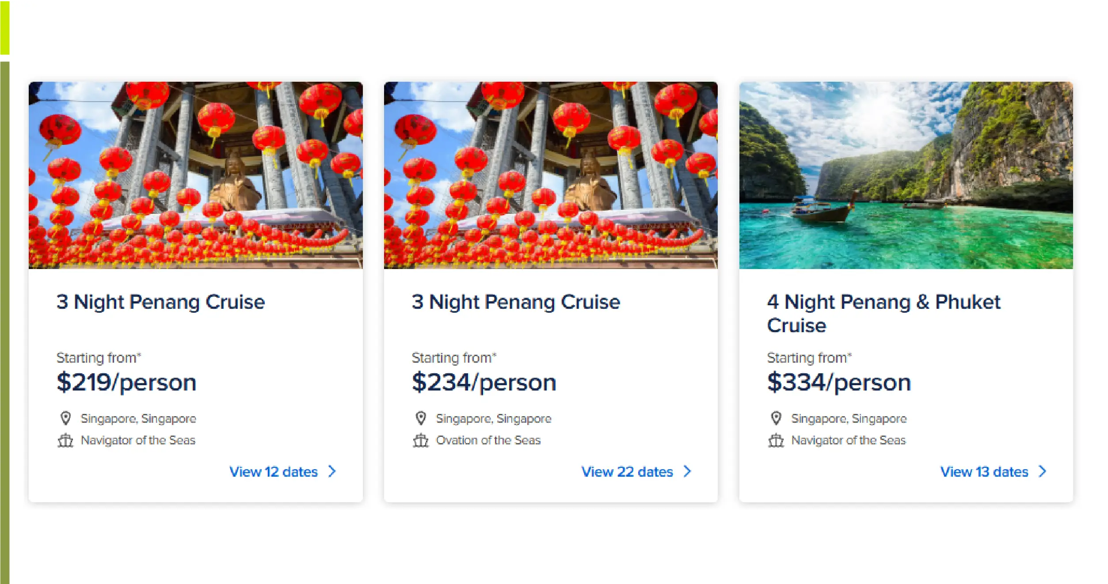
Task: Click the Singapore pin icon showing departure port
Action: click(x=66, y=417)
